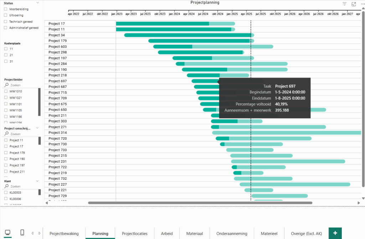The height and width of the screenshot is (239, 365).
Task: Open the Klant slicer dropdown chevron
Action: click(37, 181)
